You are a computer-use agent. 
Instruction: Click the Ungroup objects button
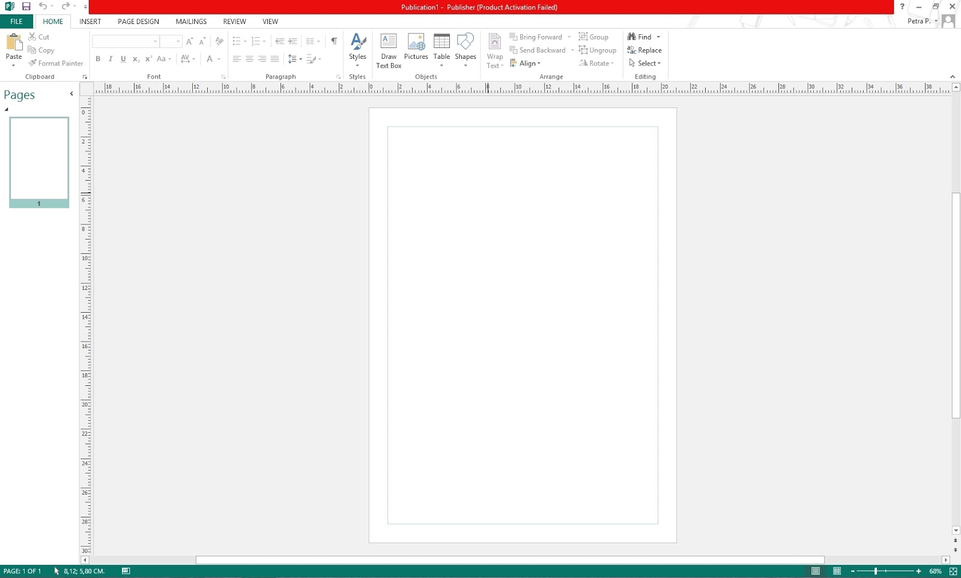[598, 50]
